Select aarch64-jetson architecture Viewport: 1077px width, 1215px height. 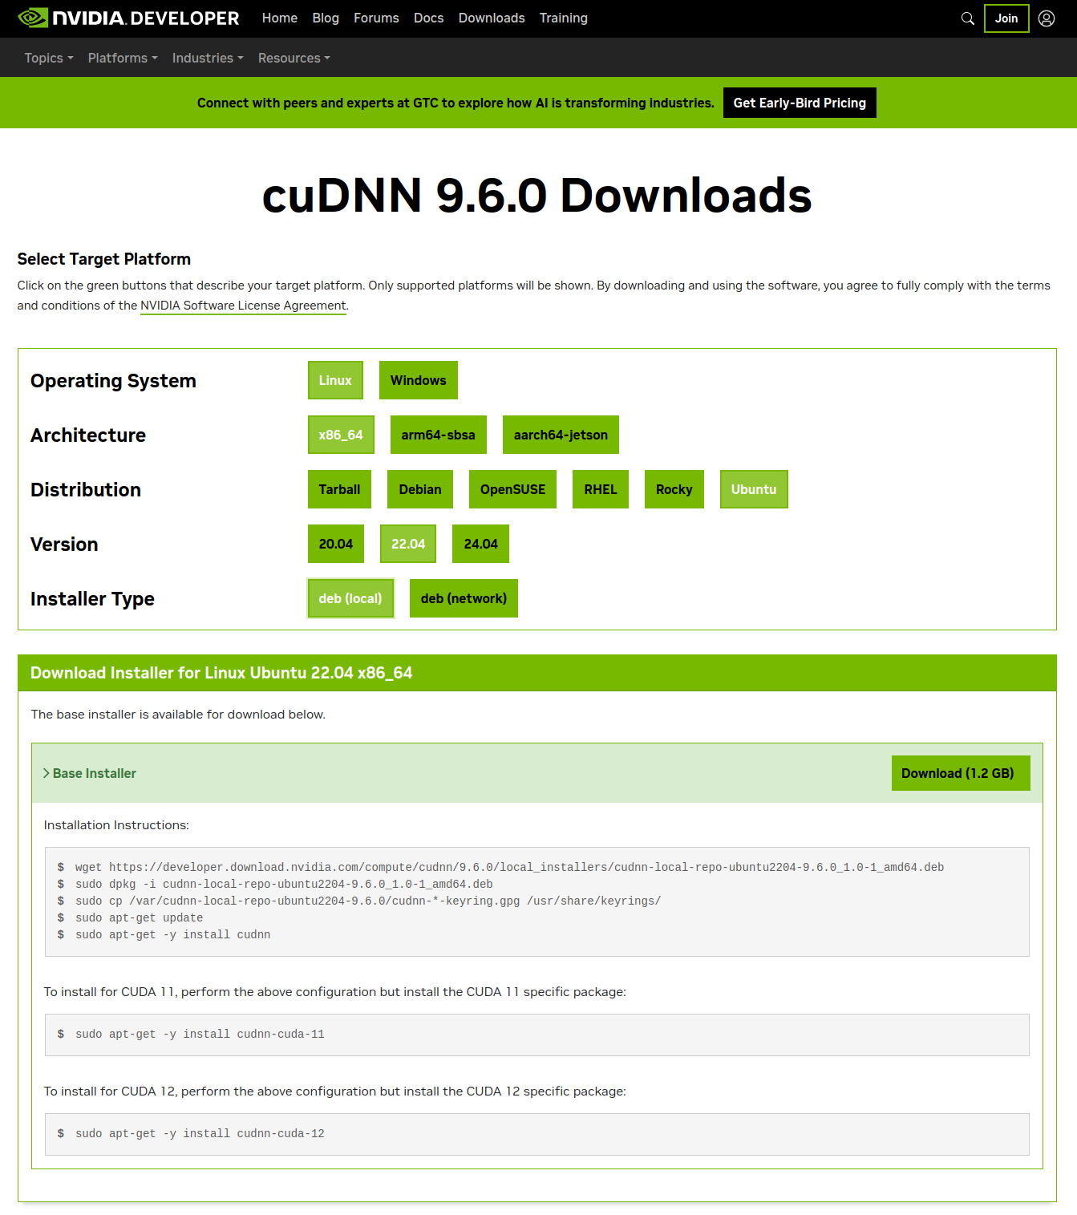pos(561,435)
